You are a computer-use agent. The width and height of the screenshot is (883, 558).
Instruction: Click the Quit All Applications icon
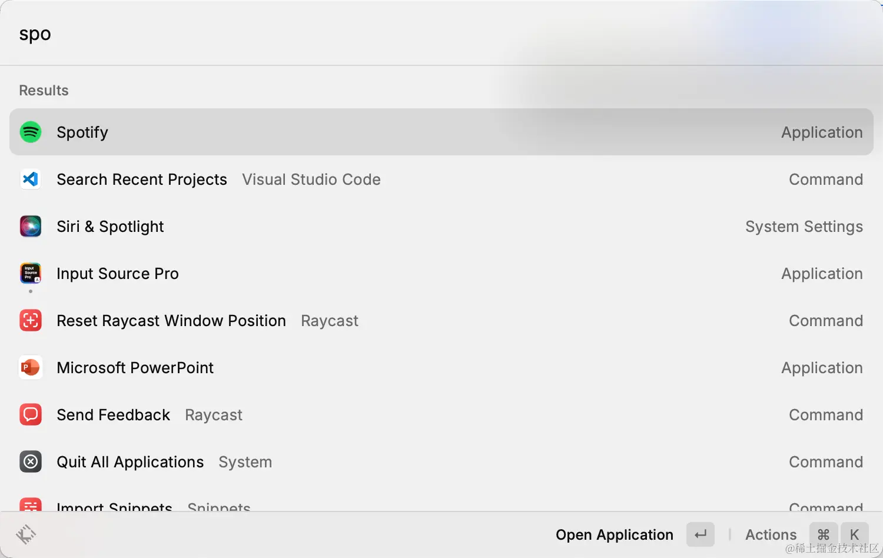pyautogui.click(x=31, y=461)
